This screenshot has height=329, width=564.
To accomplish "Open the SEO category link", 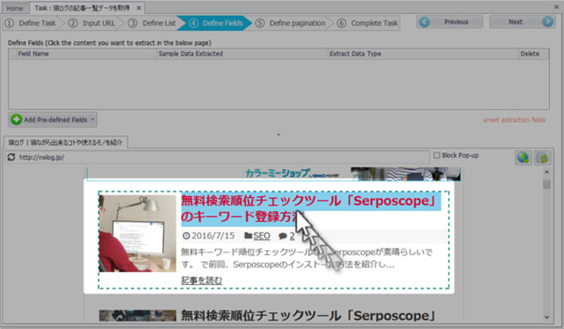I will pyautogui.click(x=262, y=236).
